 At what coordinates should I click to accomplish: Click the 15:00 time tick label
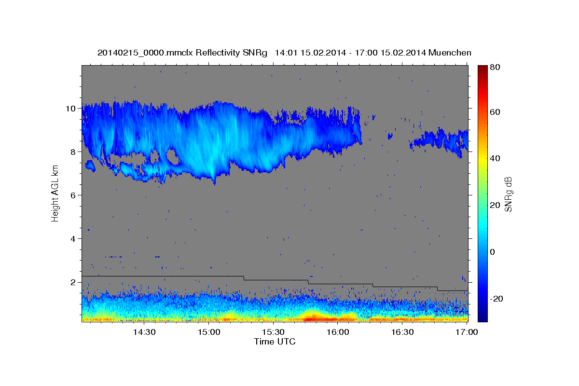(x=208, y=332)
